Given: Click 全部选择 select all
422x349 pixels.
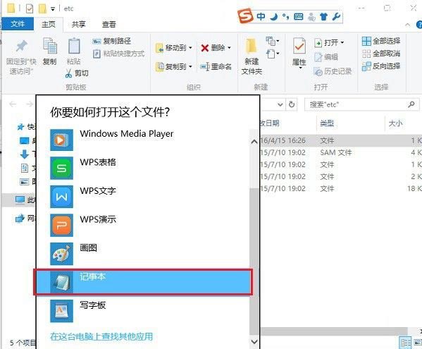Looking at the screenshot, I should coord(381,41).
